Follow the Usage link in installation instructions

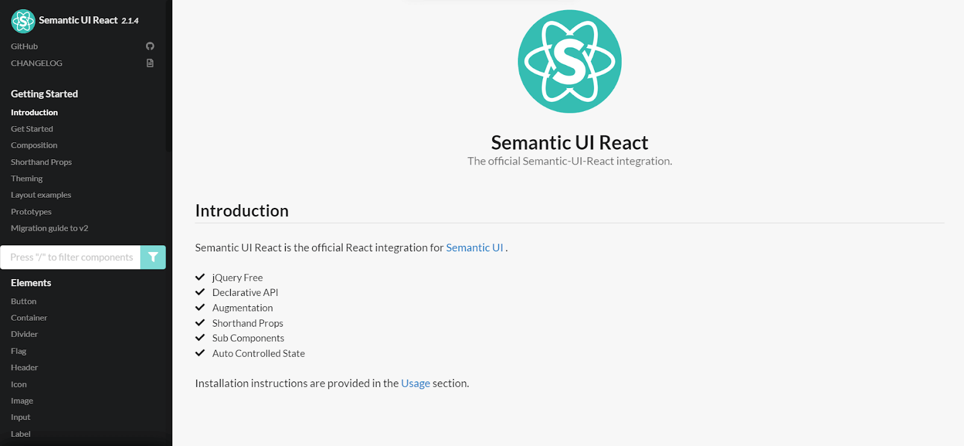pos(415,383)
